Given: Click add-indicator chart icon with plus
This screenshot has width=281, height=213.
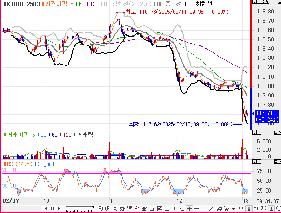Looking at the screenshot, I should 137,208.
